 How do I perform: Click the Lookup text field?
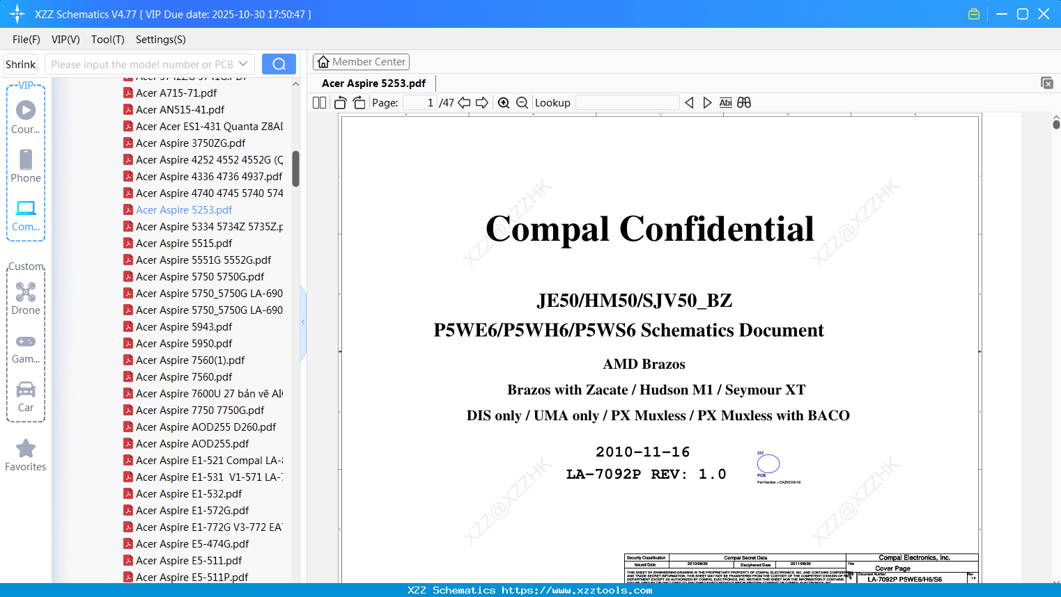628,103
